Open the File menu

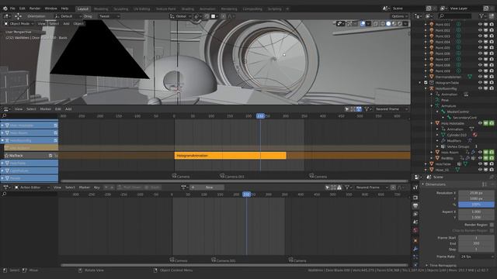click(x=12, y=9)
